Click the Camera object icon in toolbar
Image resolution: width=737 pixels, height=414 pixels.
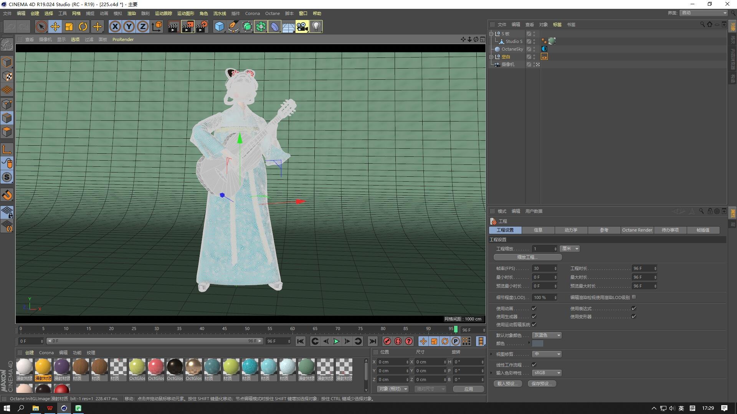pos(302,26)
